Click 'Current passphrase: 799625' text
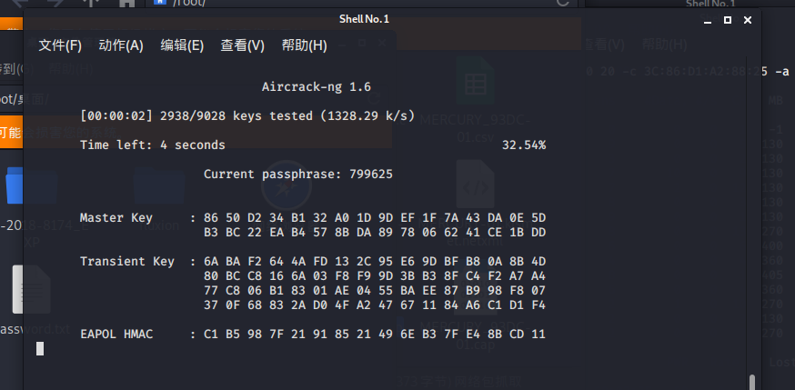This screenshot has width=795, height=390. tap(298, 175)
